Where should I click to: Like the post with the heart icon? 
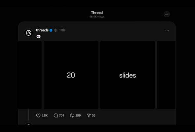[38, 115]
